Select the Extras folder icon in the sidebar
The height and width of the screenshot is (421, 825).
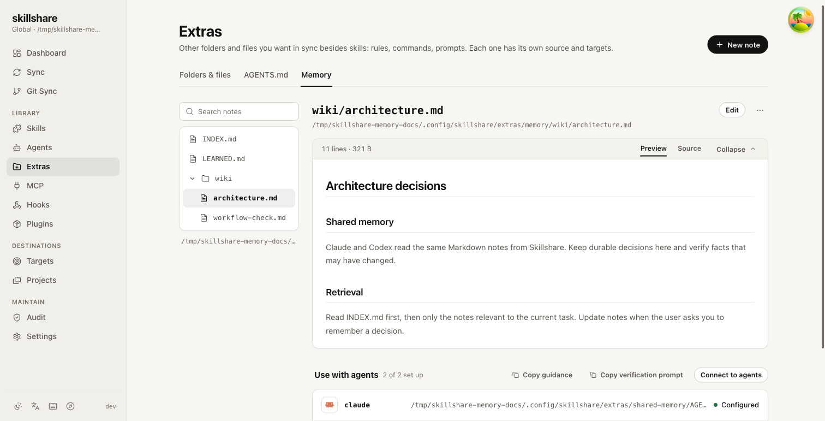coord(17,167)
